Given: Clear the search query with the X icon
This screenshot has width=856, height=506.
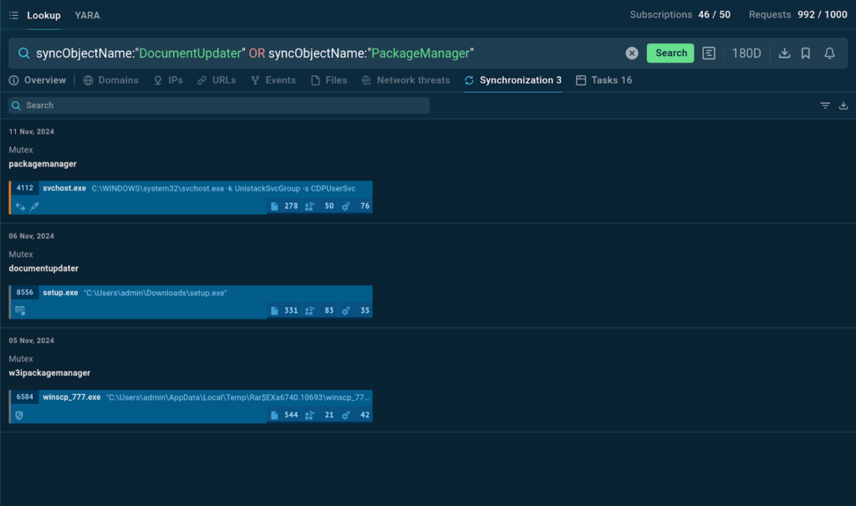Looking at the screenshot, I should pos(632,53).
